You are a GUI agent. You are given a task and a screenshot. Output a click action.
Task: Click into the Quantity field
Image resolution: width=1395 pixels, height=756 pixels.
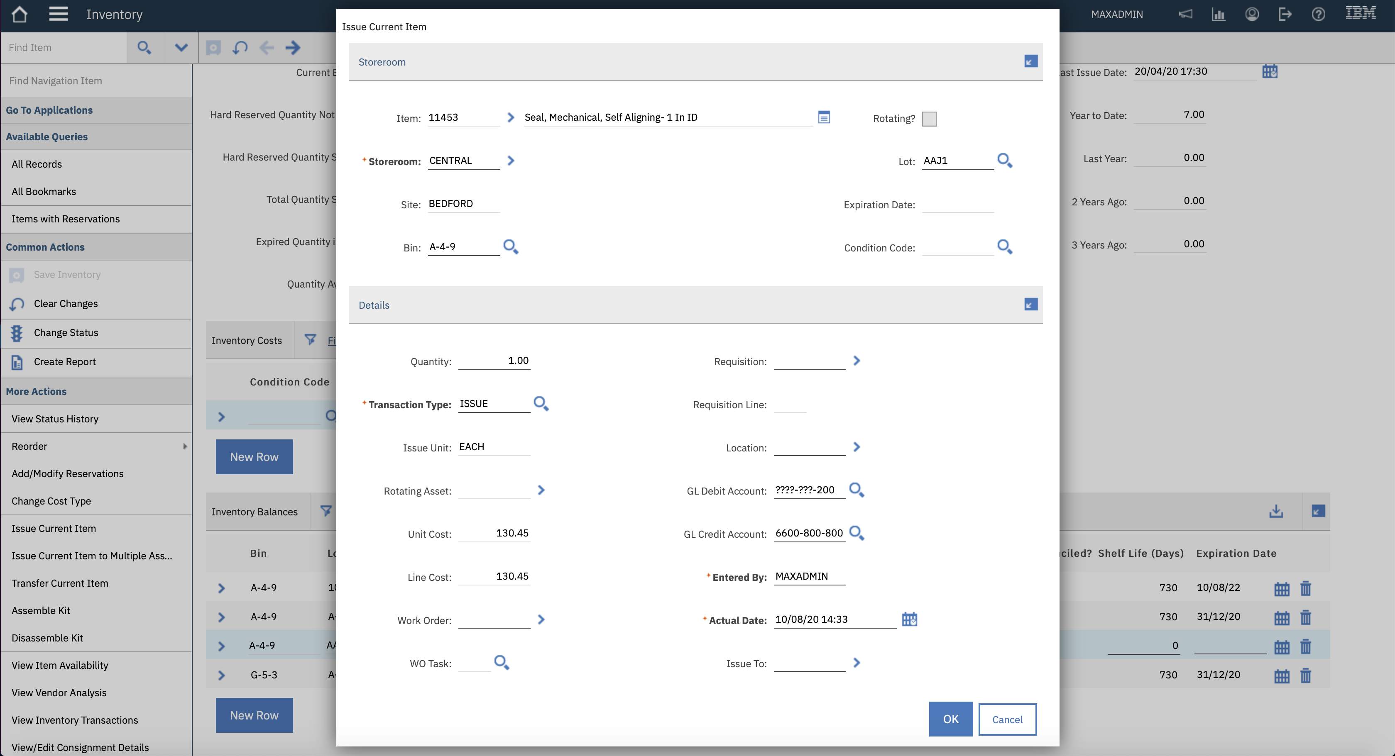pos(494,361)
